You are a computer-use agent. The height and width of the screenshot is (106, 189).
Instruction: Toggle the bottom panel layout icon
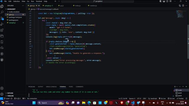point(164,1)
